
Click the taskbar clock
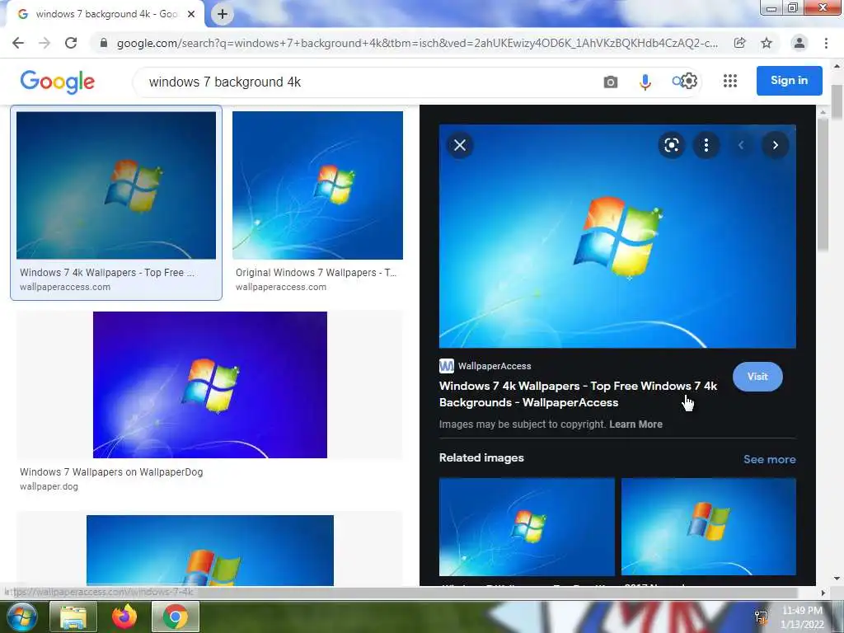tap(802, 617)
